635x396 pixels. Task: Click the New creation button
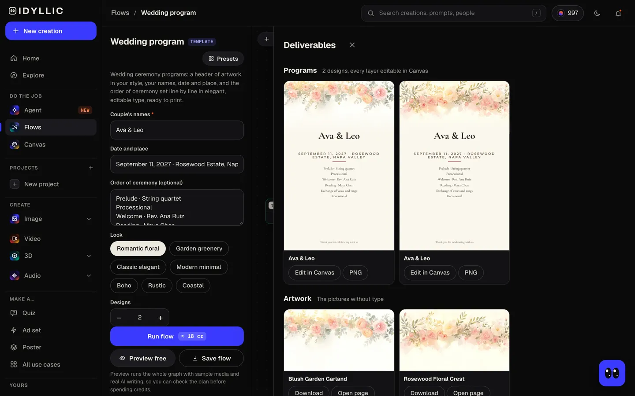51,31
